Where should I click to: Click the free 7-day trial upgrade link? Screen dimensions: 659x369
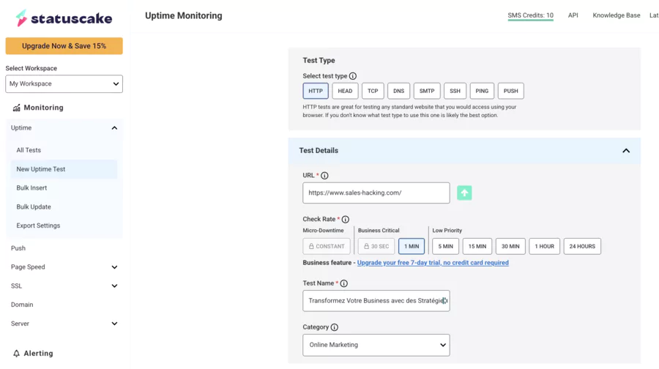pos(433,263)
